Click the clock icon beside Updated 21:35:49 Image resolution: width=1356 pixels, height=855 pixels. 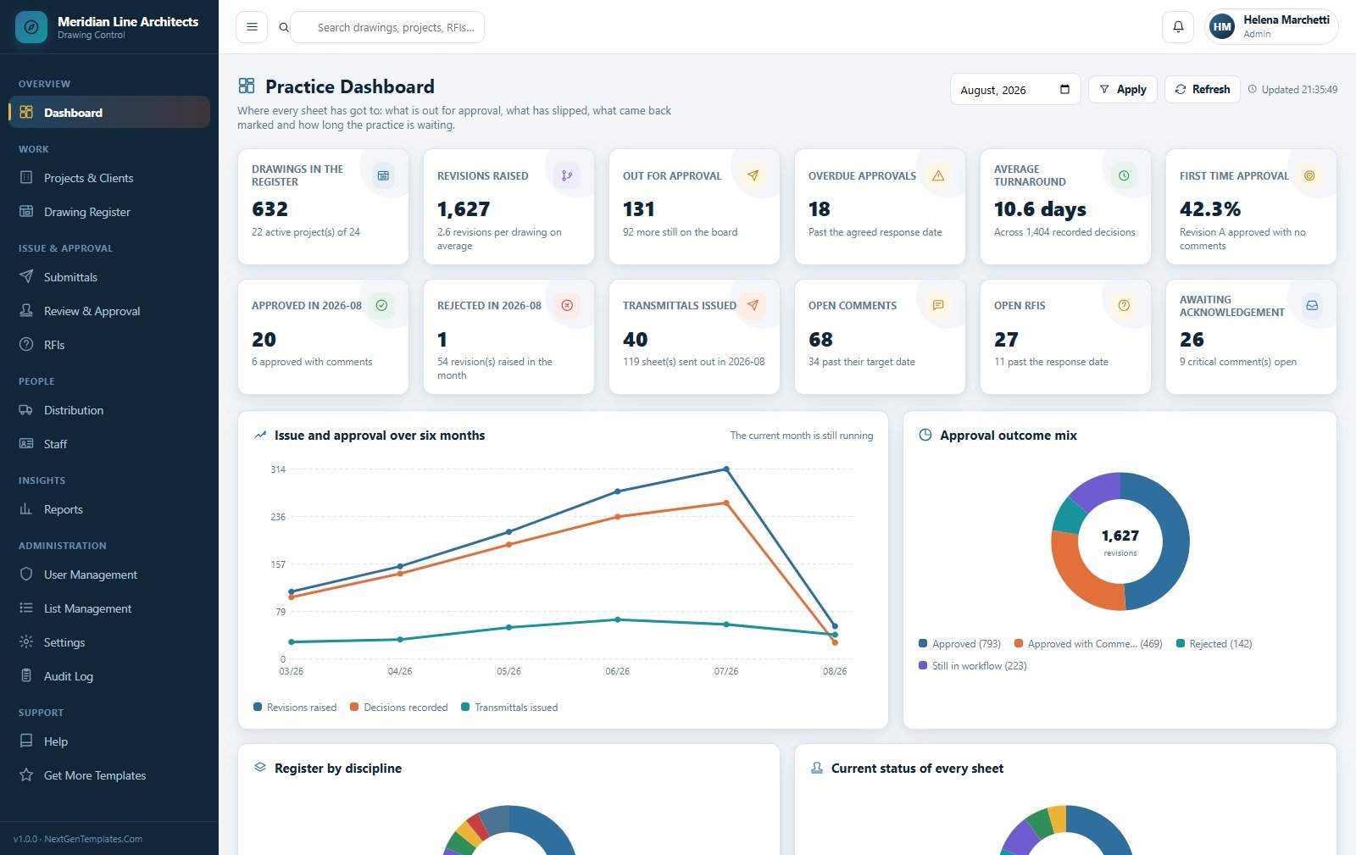1253,89
